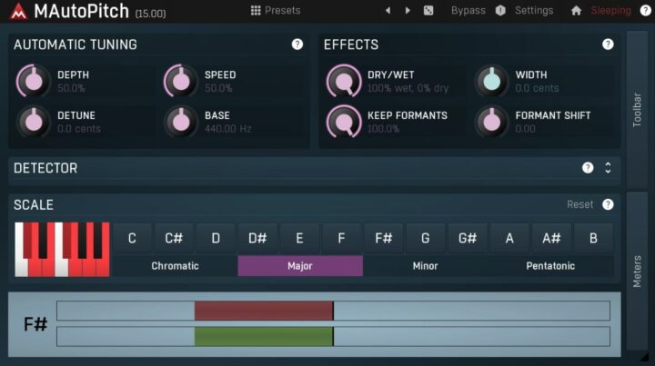Click the MAutoPitch logo icon
The height and width of the screenshot is (366, 655).
15,11
